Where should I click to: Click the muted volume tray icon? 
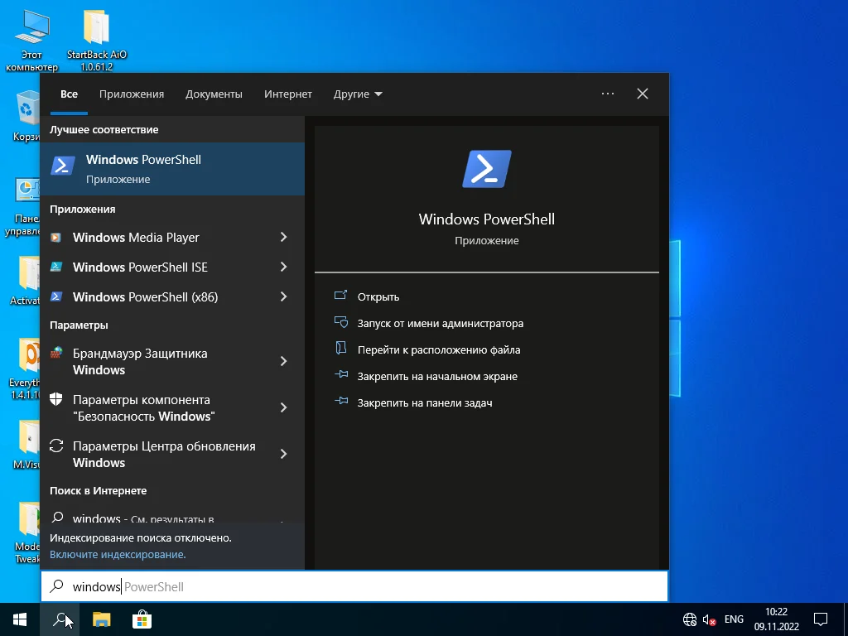[709, 619]
